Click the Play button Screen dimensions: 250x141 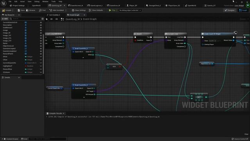click(112, 10)
